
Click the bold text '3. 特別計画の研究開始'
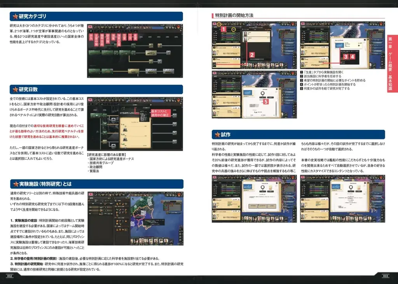[x=27, y=264]
